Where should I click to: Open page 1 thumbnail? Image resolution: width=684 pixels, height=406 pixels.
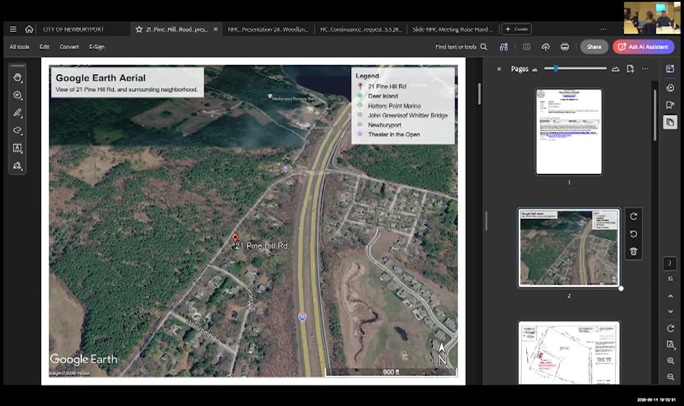pos(569,131)
